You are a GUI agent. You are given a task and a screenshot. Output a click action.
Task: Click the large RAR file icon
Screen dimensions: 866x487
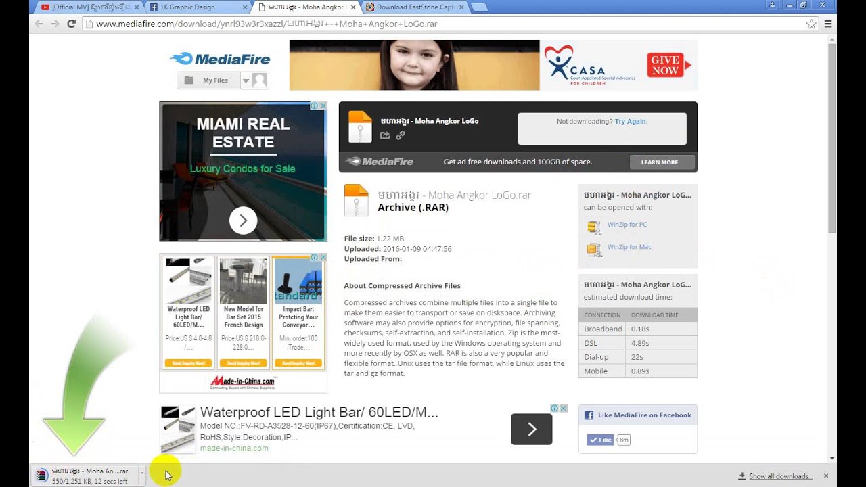(x=357, y=200)
